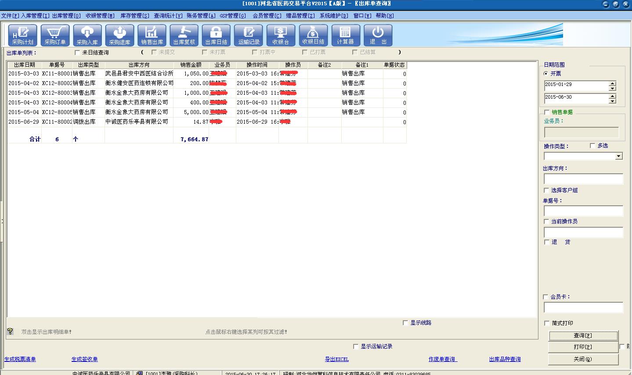Open 采购入库 from the toolbar
The width and height of the screenshot is (632, 375).
(87, 35)
